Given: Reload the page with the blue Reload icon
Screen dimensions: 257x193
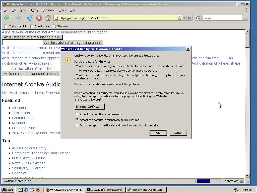Looking at the screenshot, I should click(30, 18).
